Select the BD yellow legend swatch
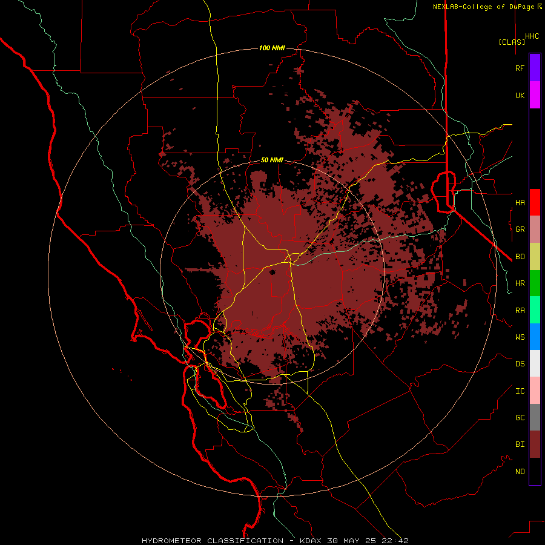Screen dimensions: 545x545 pyautogui.click(x=535, y=257)
